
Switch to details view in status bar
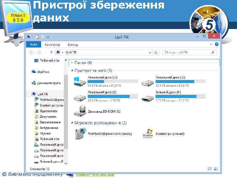tap(210, 169)
